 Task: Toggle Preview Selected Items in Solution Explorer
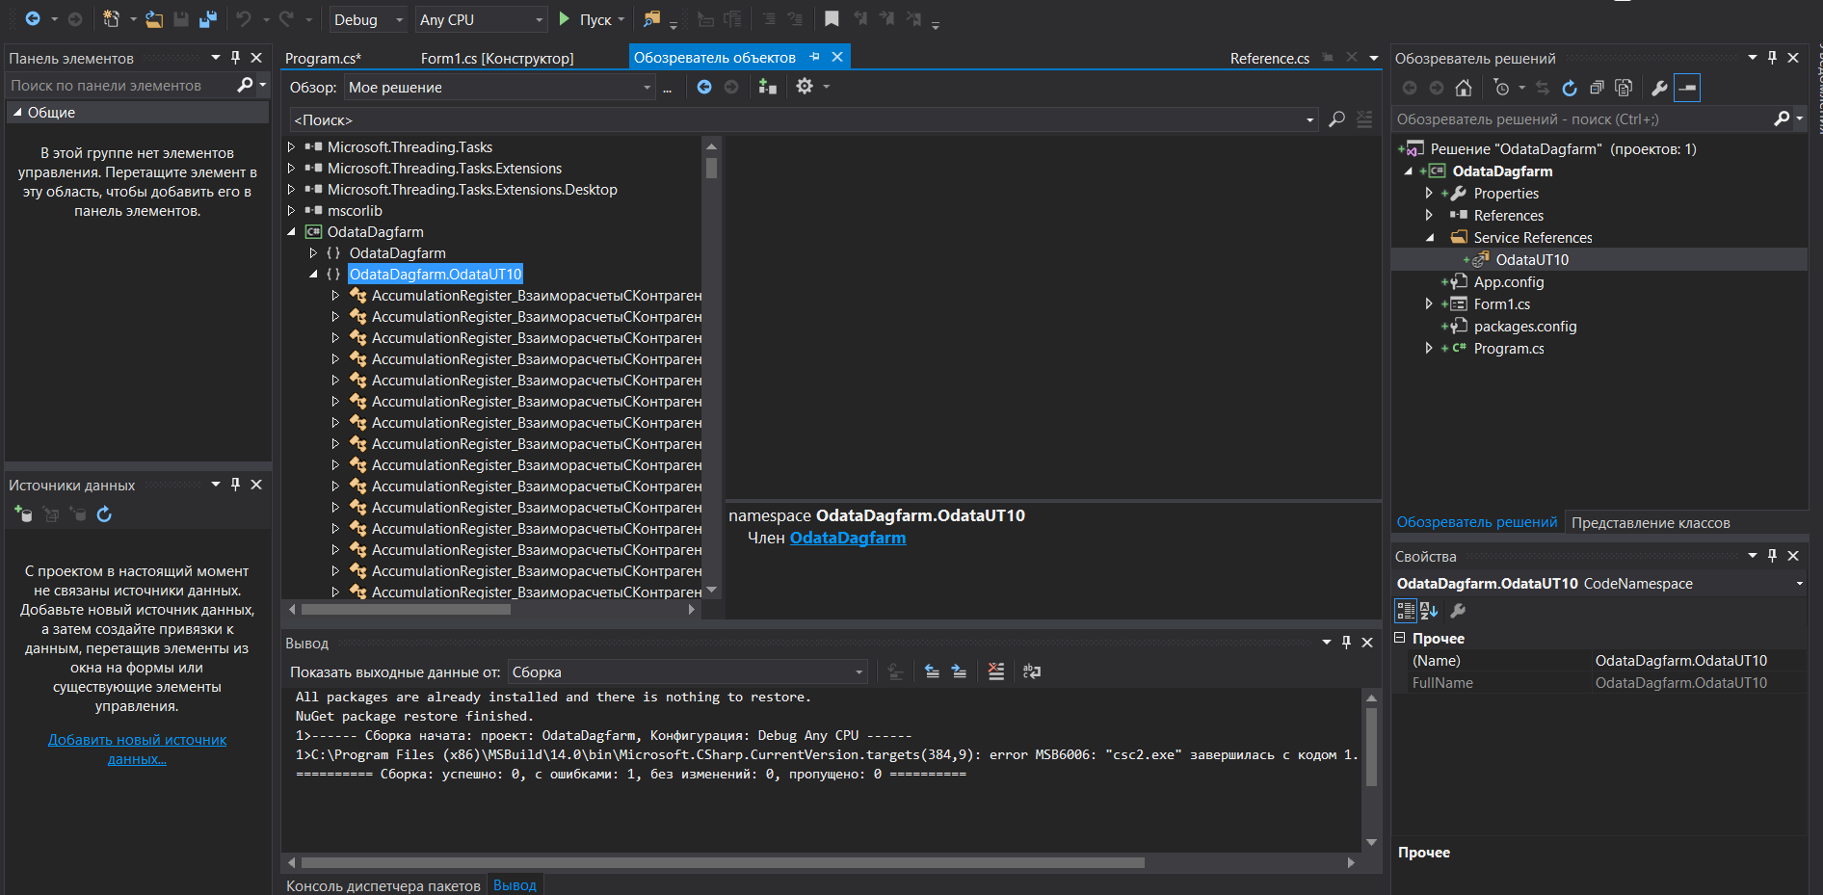[x=1687, y=88]
